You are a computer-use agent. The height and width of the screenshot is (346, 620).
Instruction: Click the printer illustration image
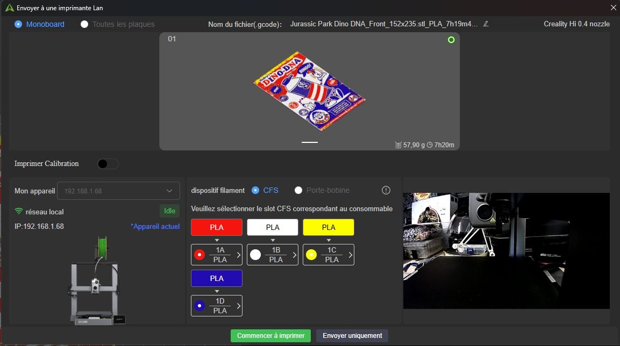98,281
